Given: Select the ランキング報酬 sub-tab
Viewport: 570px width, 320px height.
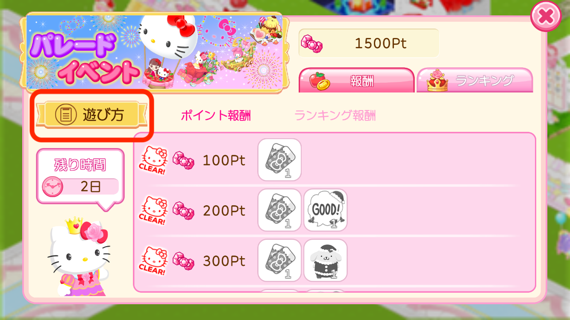Looking at the screenshot, I should pyautogui.click(x=335, y=116).
